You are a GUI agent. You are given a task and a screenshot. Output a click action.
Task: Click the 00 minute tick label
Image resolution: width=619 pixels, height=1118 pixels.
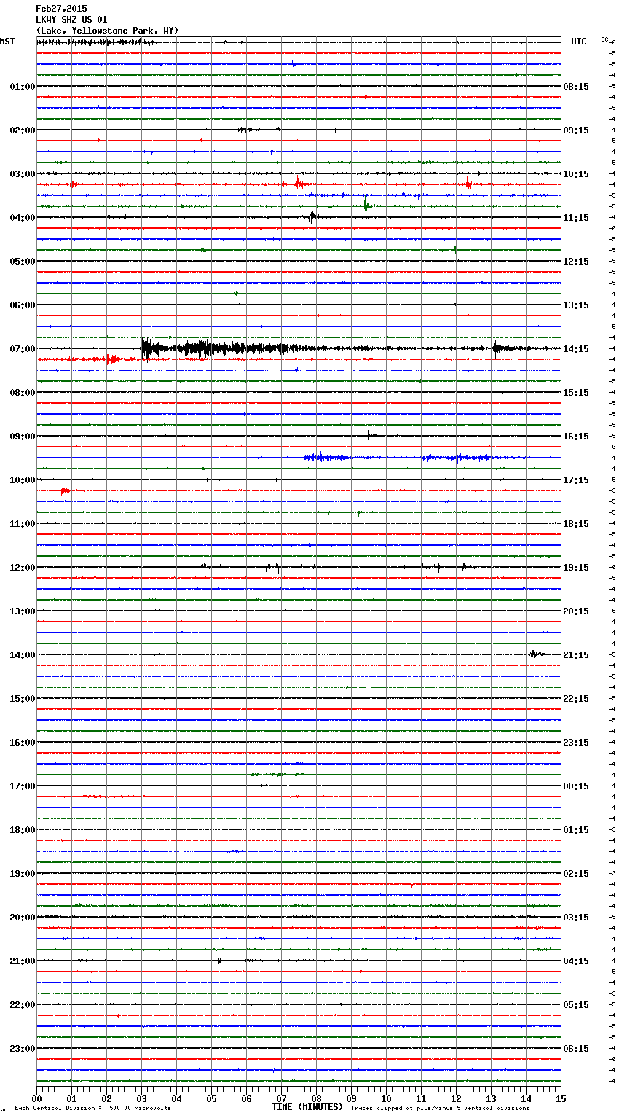[x=36, y=1099]
